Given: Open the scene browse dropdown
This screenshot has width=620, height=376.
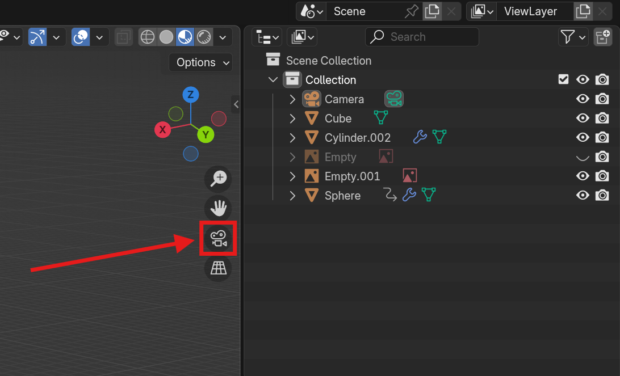Looking at the screenshot, I should (x=312, y=11).
